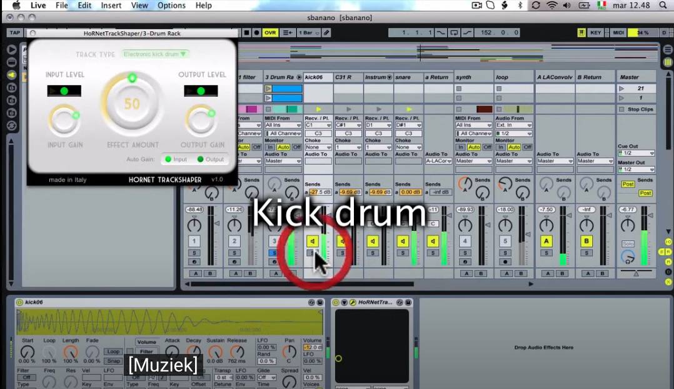Open the View menu
Image resolution: width=674 pixels, height=389 pixels.
pos(139,6)
